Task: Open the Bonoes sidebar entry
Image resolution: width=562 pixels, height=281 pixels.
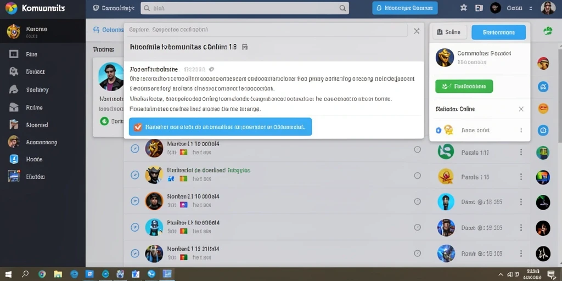Action: coord(35,72)
